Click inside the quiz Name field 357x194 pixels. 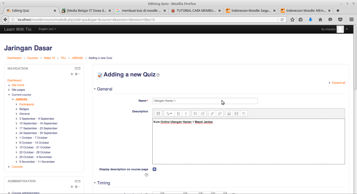tap(205, 101)
